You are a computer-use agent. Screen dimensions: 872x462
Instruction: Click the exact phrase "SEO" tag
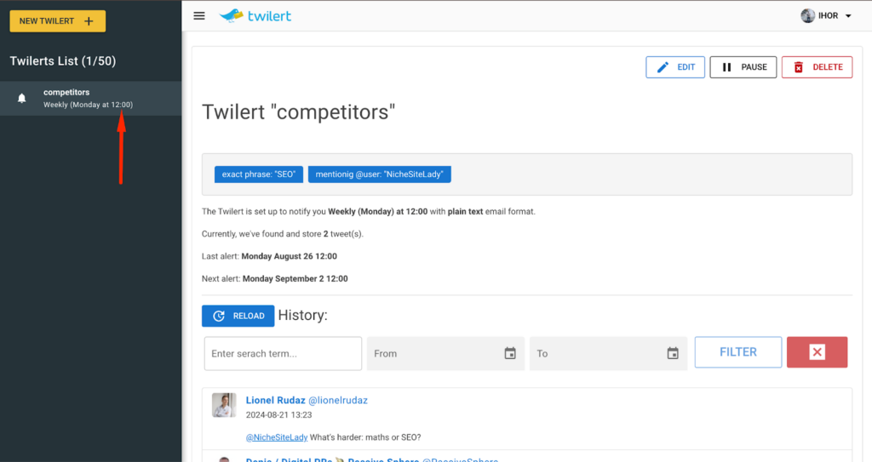pyautogui.click(x=259, y=174)
